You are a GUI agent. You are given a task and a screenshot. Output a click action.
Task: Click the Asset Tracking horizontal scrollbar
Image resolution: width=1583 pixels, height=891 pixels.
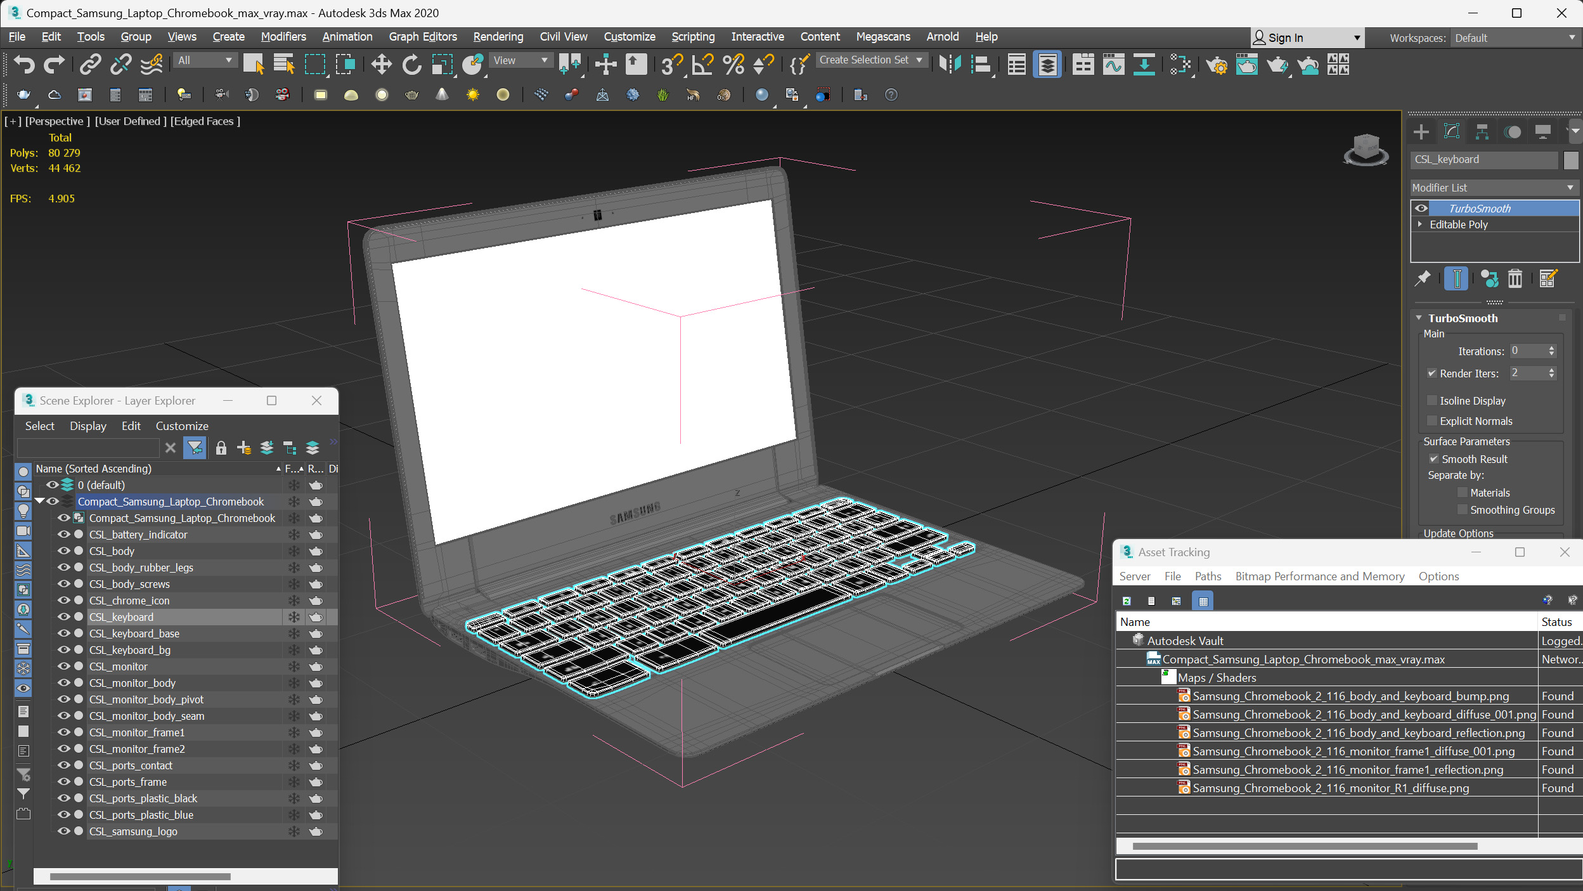click(1304, 846)
